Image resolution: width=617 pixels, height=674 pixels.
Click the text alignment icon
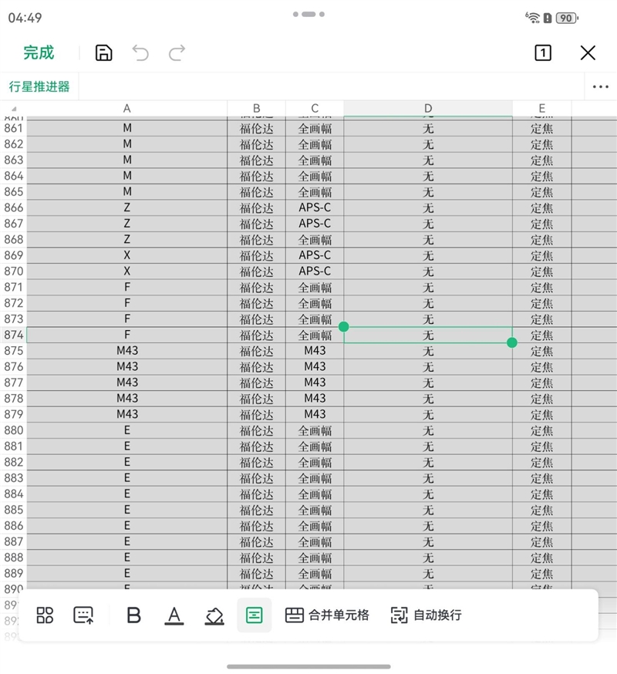click(x=255, y=615)
